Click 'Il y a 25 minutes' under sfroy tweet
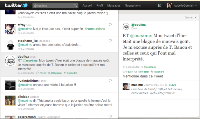200x119 pixels. (26, 33)
